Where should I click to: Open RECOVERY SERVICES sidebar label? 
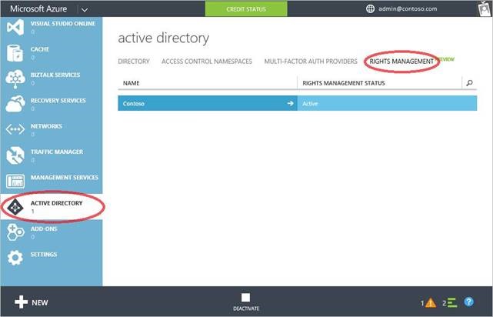click(x=58, y=101)
